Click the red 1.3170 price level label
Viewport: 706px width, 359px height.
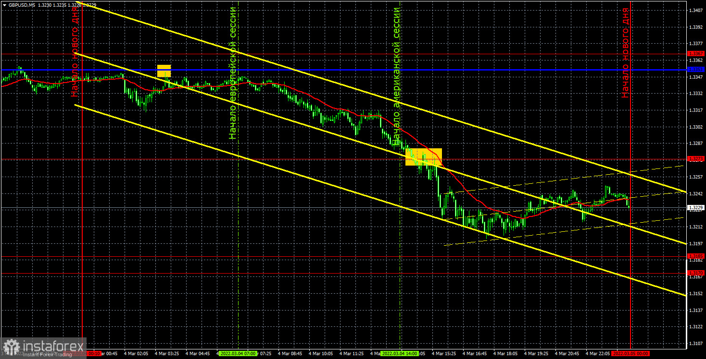(696, 273)
